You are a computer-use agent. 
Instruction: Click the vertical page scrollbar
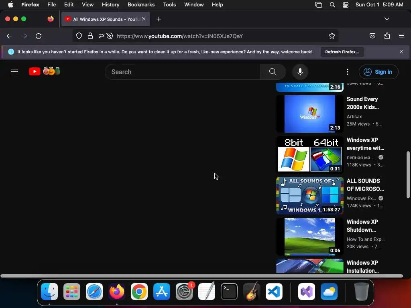coord(408,175)
